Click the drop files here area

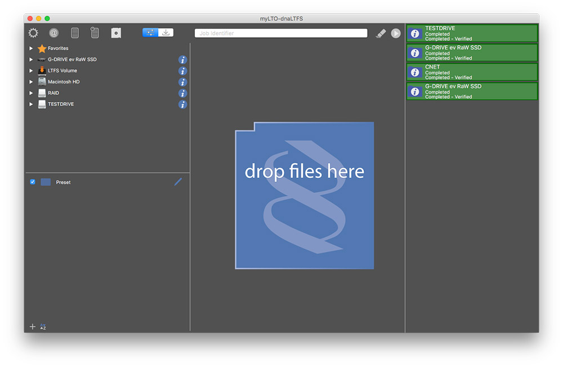coord(305,196)
